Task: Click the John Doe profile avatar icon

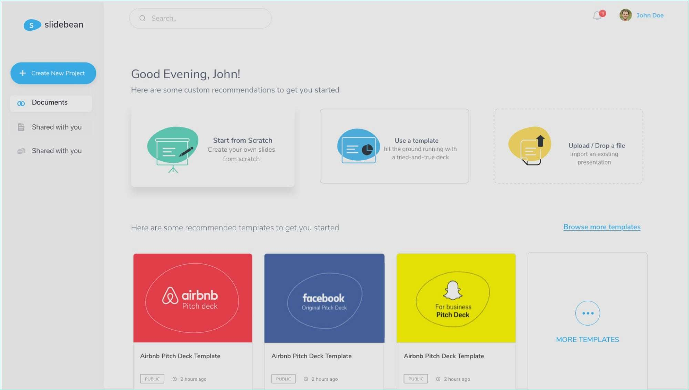Action: coord(625,15)
